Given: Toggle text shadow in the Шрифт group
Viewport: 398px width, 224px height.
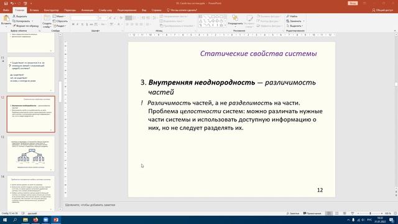Looking at the screenshot, I should pyautogui.click(x=87, y=24).
